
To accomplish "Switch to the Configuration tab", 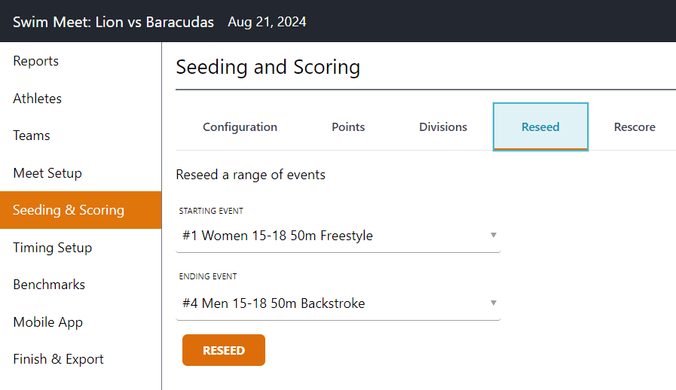I will 240,127.
